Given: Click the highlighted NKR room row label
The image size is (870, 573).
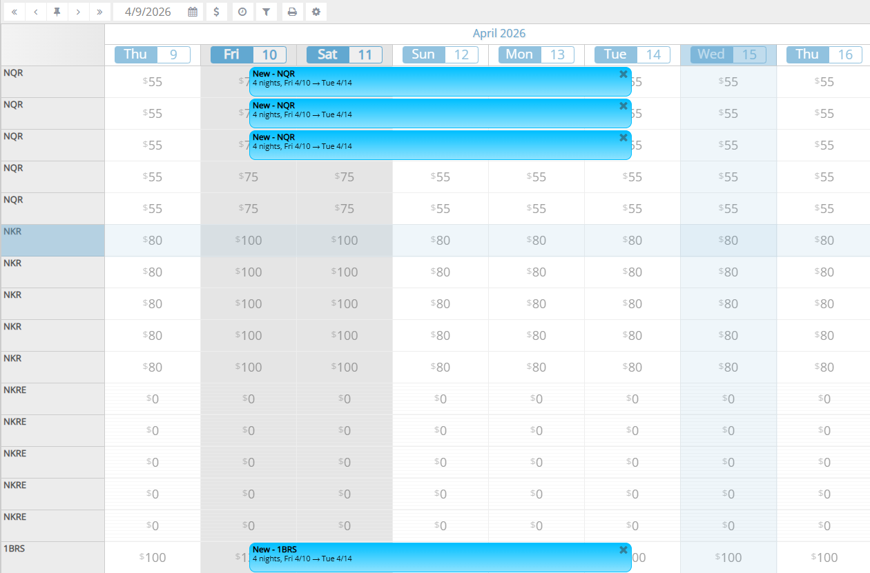Looking at the screenshot, I should pos(52,240).
